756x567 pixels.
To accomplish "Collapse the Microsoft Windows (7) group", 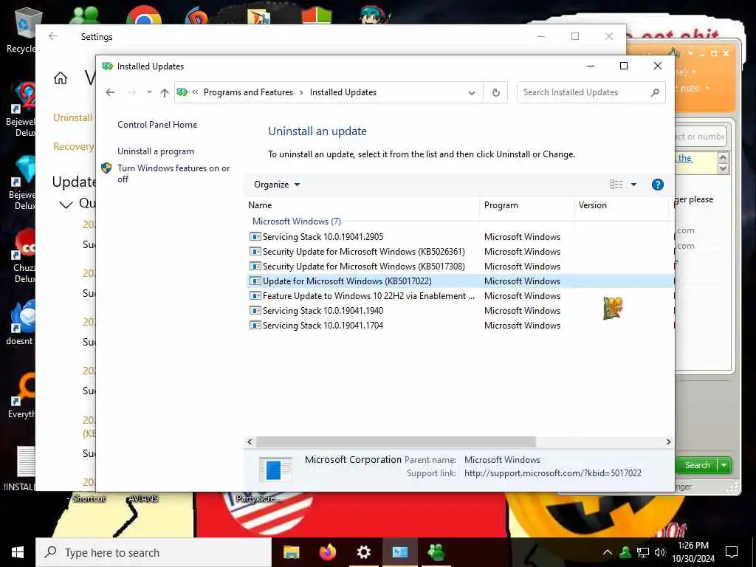I will tap(297, 221).
